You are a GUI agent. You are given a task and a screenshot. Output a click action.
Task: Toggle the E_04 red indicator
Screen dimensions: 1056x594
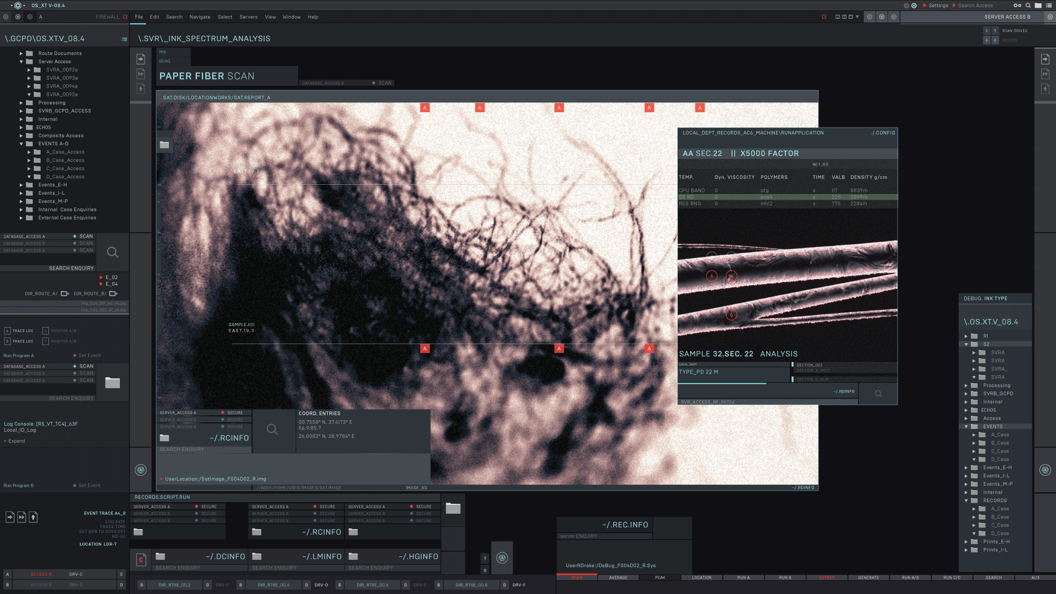[x=101, y=284]
